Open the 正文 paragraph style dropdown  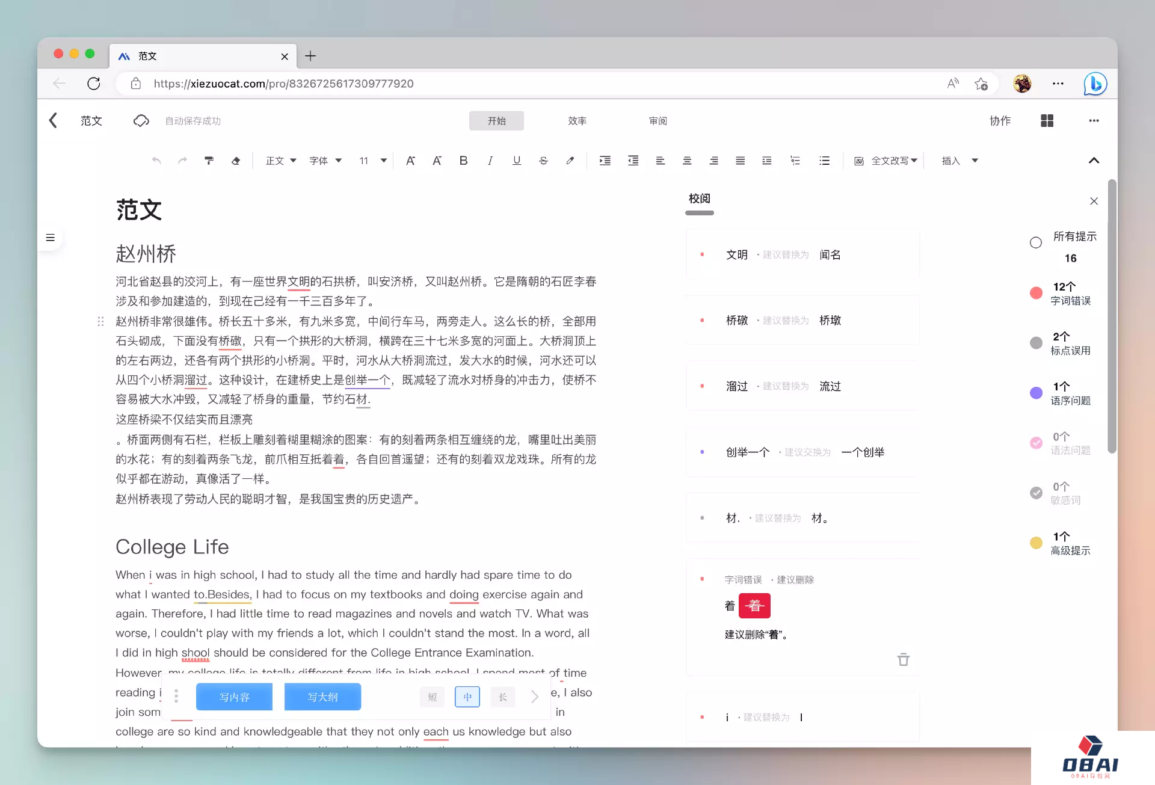pyautogui.click(x=281, y=161)
